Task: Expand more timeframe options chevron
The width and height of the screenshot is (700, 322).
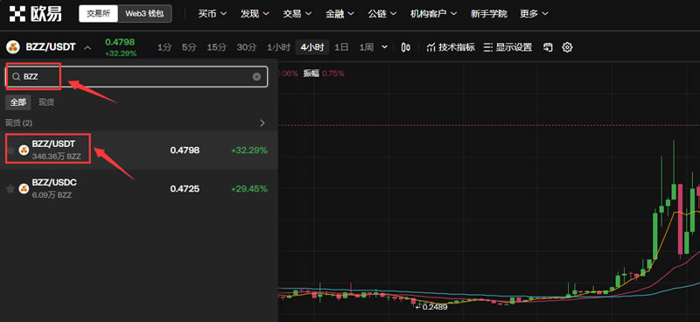Action: pos(385,47)
